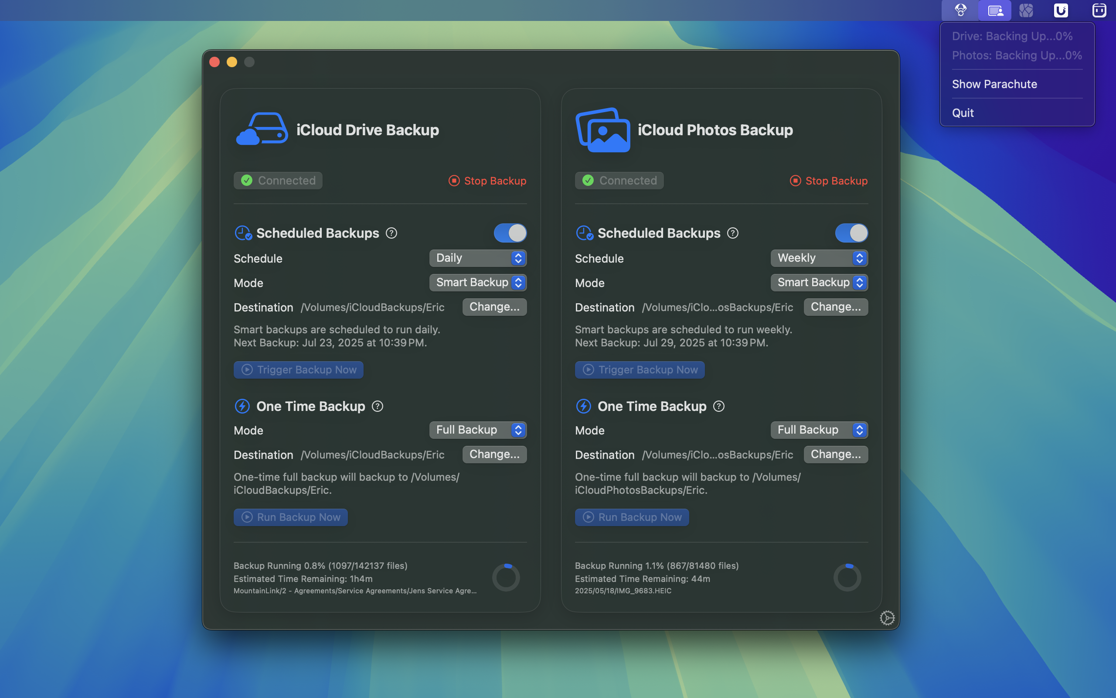1116x698 pixels.
Task: Click Drive Run Backup Now button
Action: (x=290, y=517)
